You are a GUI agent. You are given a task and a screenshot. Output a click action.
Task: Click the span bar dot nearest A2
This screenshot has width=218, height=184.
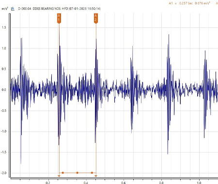92,173
